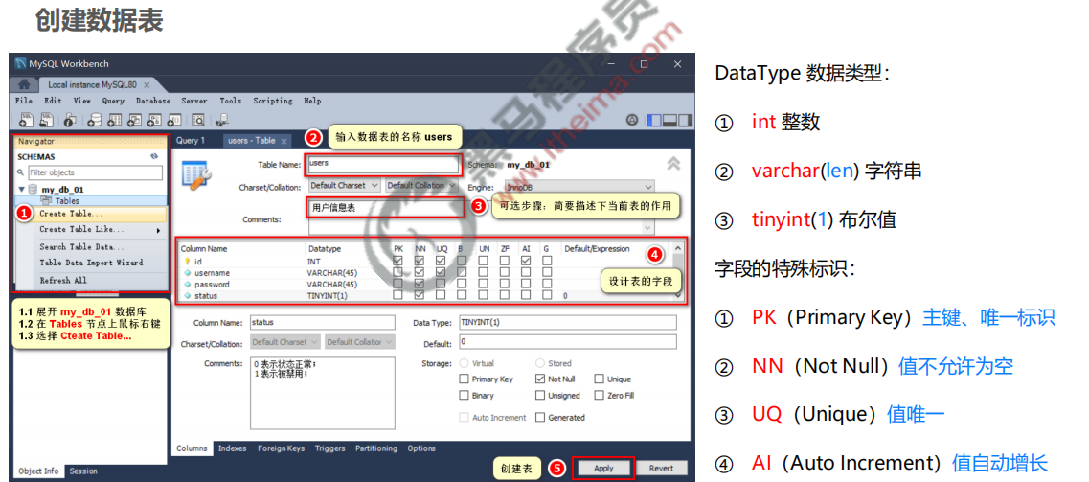Click the columns grid vertical scrollbar
1089x482 pixels.
click(679, 273)
